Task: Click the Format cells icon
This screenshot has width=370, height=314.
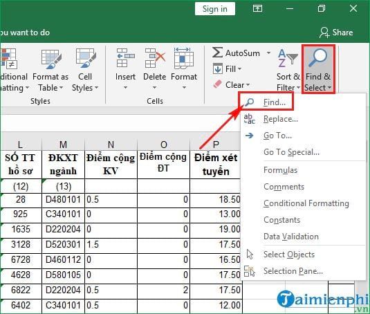Action: point(183,58)
